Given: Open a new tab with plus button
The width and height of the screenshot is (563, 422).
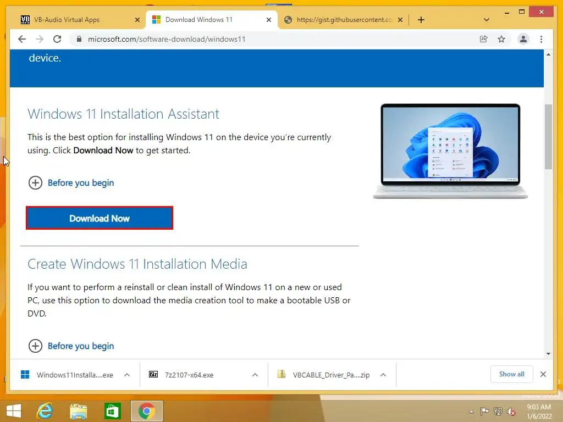Looking at the screenshot, I should [421, 20].
